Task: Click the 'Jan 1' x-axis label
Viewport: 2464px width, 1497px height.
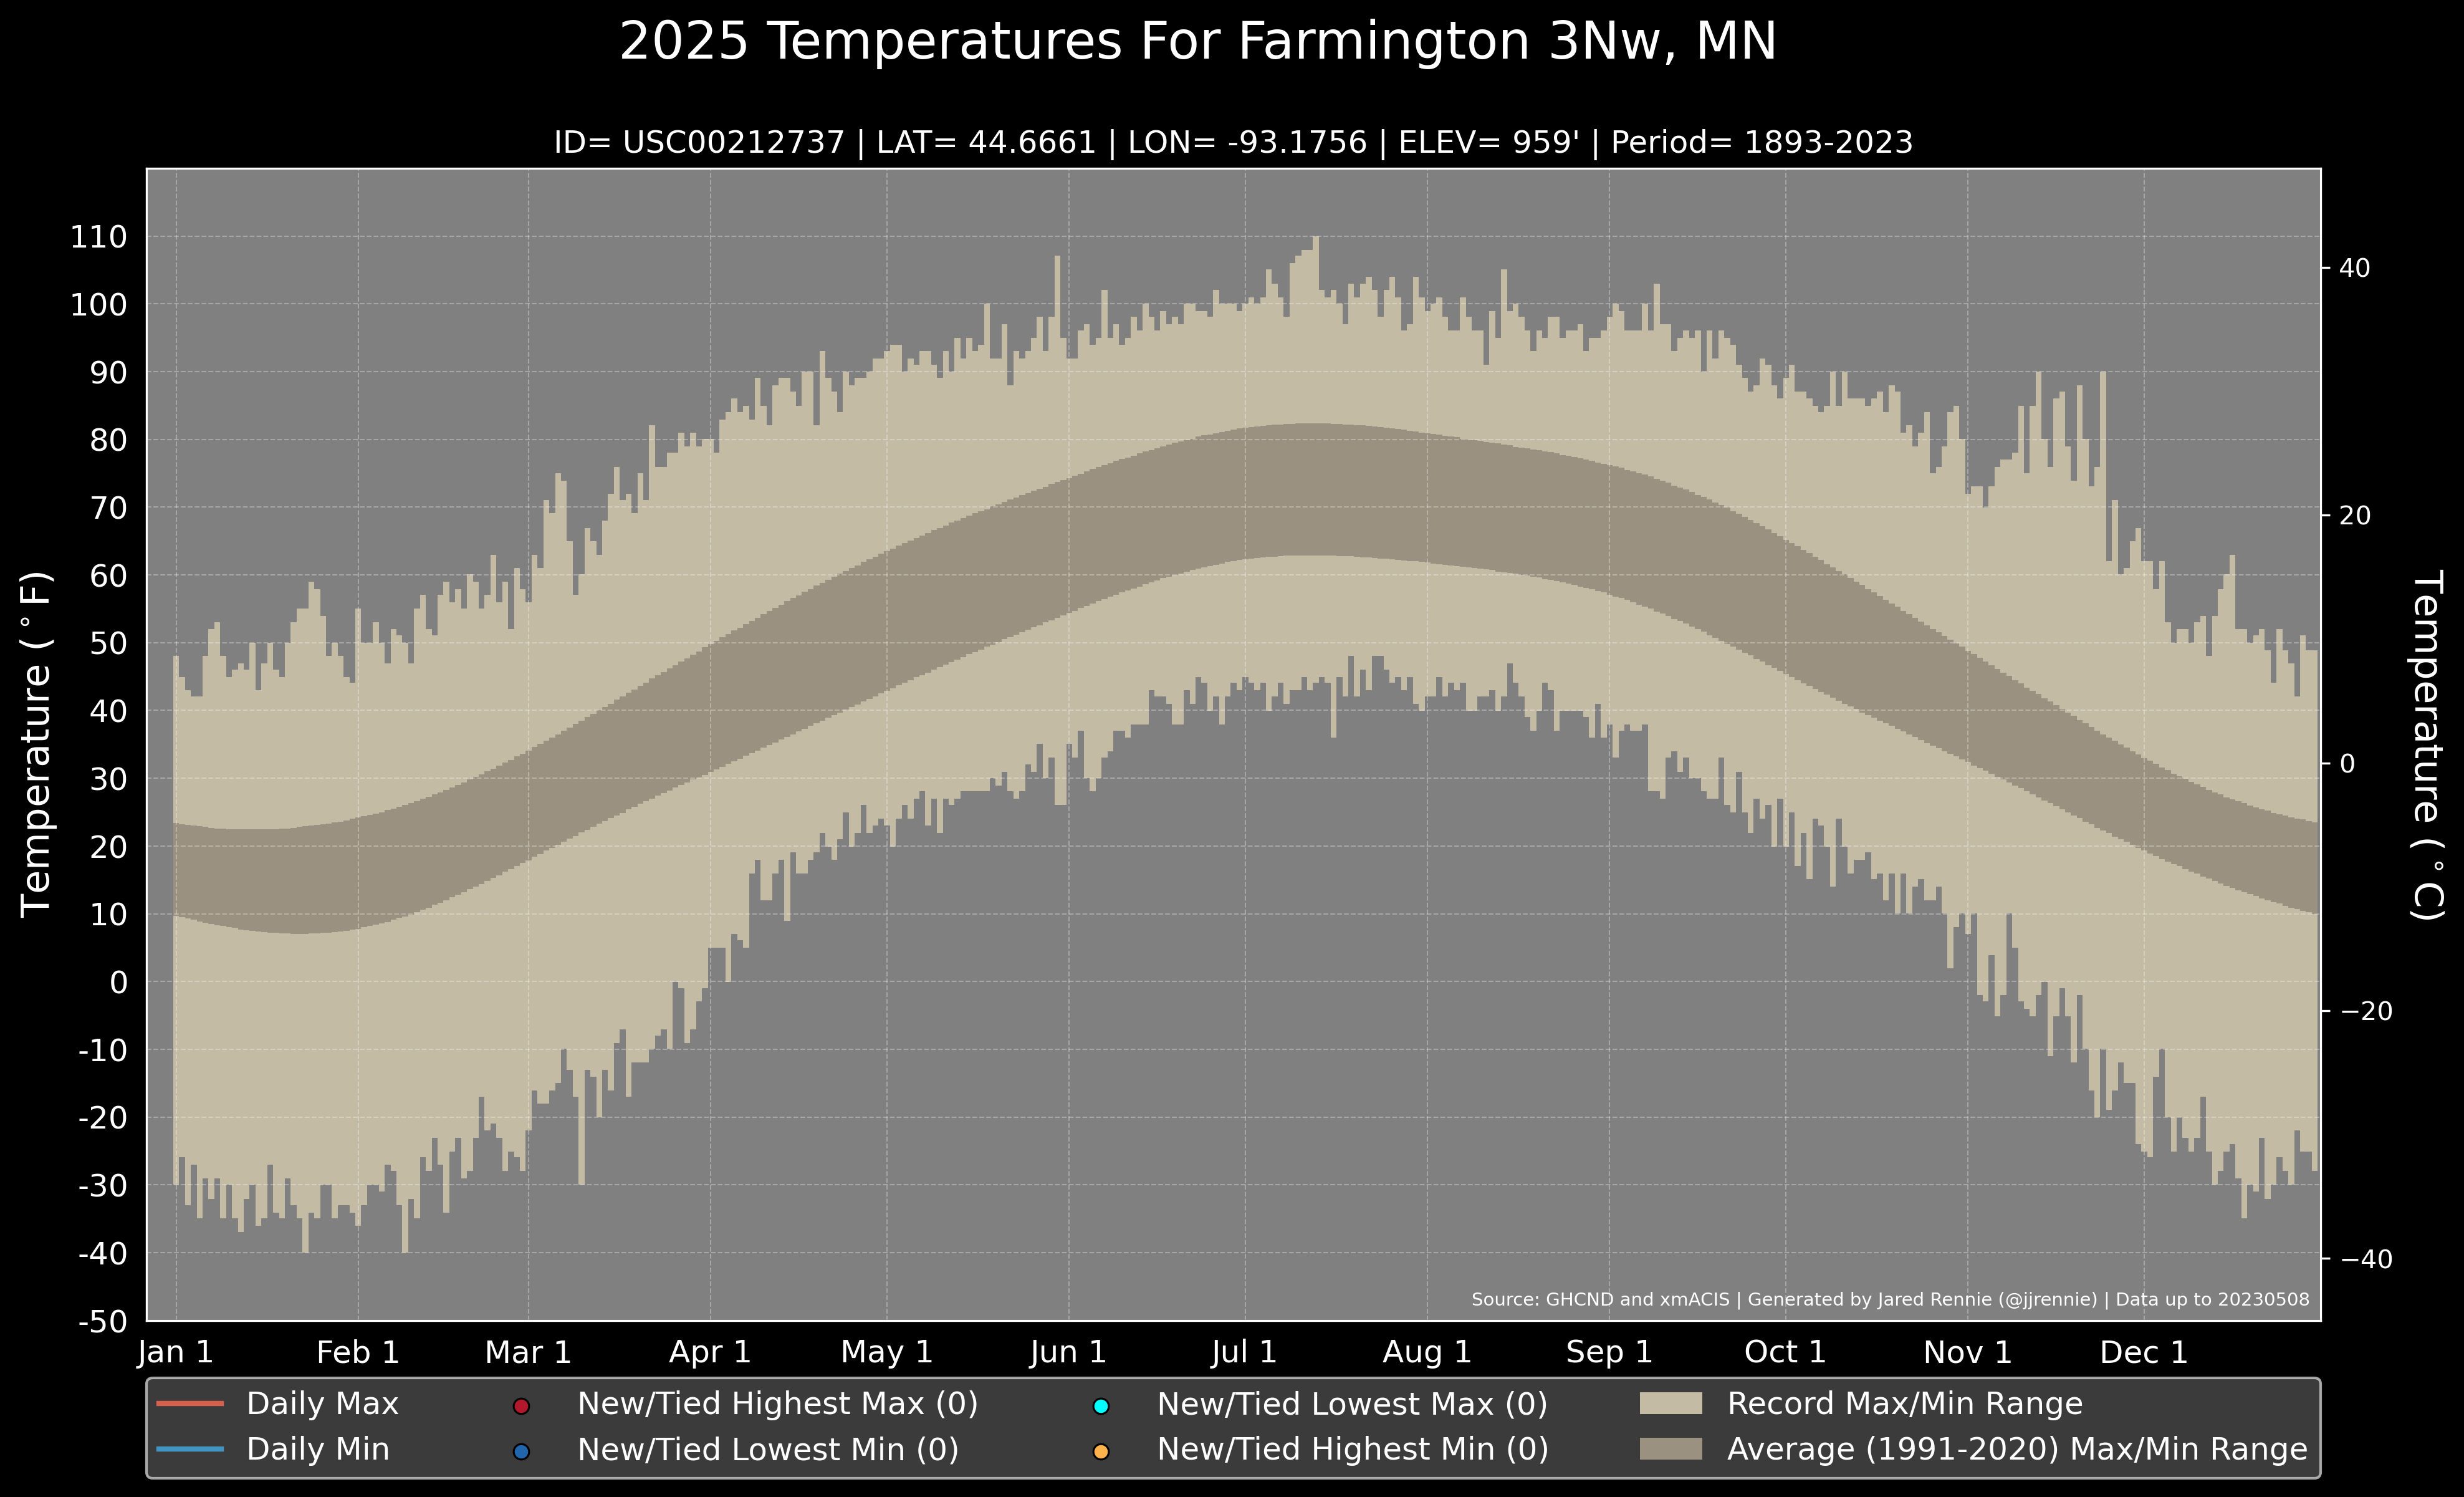Action: 176,1353
